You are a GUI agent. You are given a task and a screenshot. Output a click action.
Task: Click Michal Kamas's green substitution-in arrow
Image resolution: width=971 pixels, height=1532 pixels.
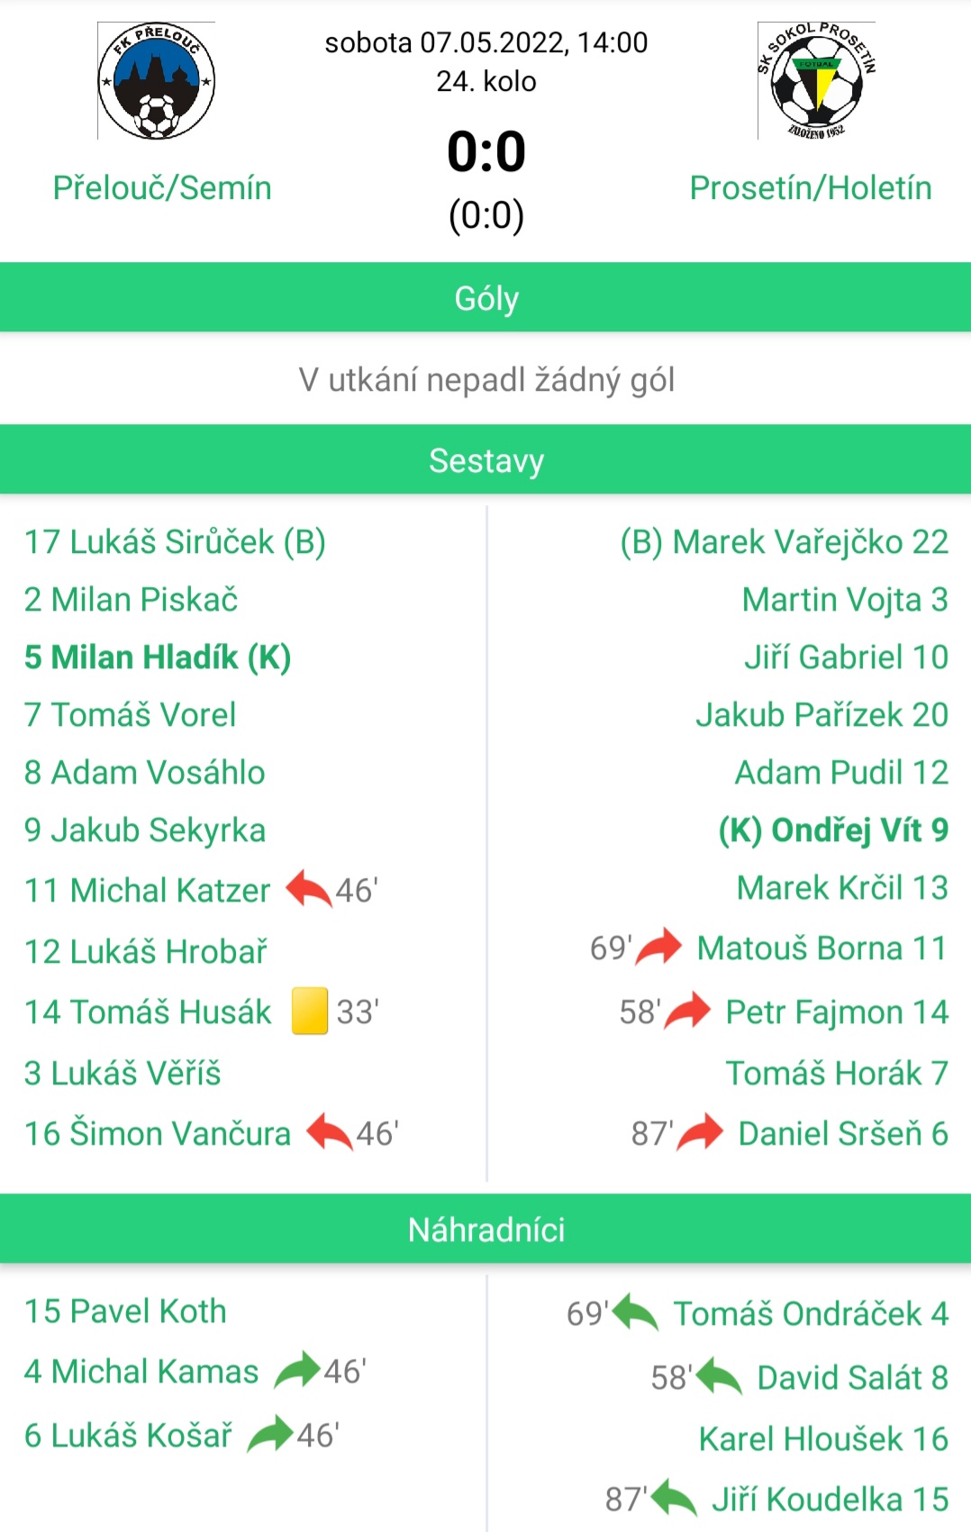click(x=297, y=1371)
